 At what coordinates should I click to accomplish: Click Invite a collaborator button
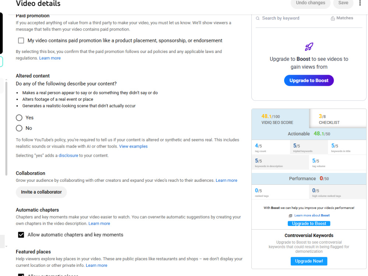click(x=41, y=192)
